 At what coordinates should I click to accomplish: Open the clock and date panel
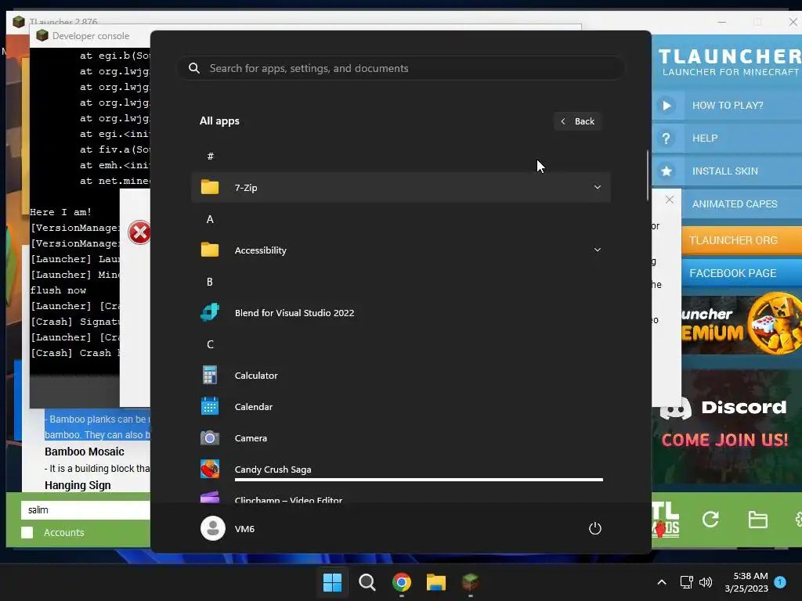pyautogui.click(x=746, y=582)
